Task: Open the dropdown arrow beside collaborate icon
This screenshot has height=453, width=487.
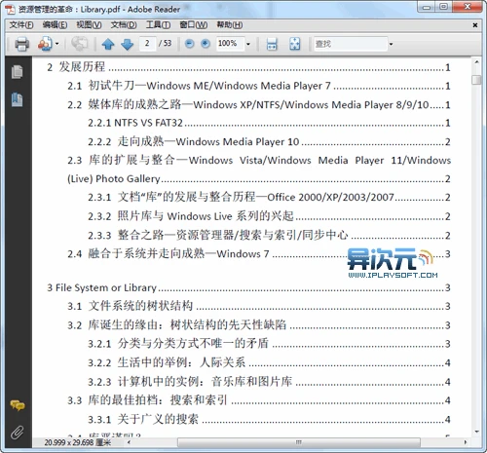Action: point(57,44)
